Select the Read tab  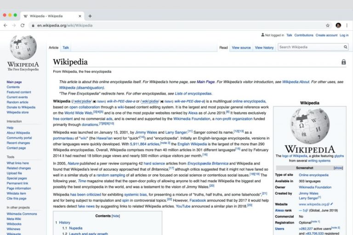(223, 47)
